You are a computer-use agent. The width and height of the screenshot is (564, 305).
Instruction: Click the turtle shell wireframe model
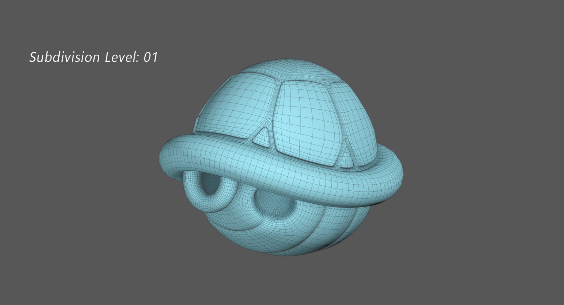pos(281,158)
